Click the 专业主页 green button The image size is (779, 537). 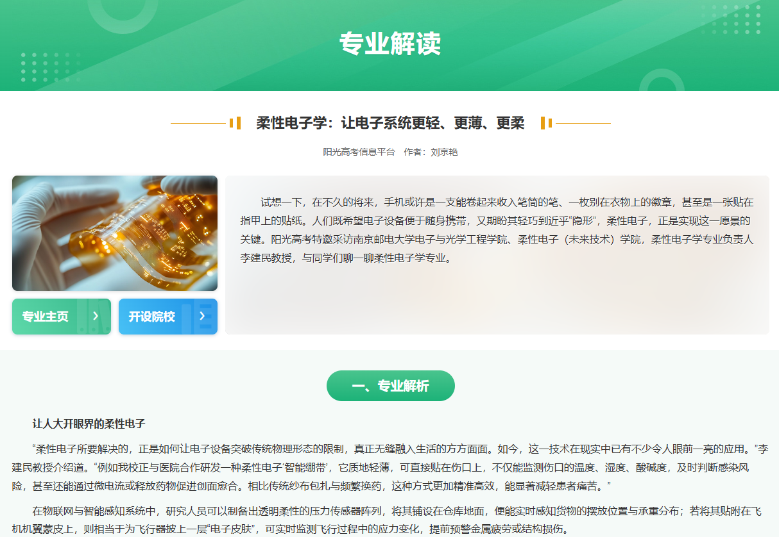[62, 317]
